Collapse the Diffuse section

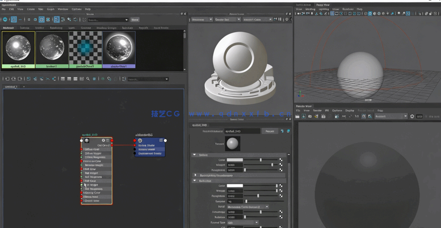[195, 155]
